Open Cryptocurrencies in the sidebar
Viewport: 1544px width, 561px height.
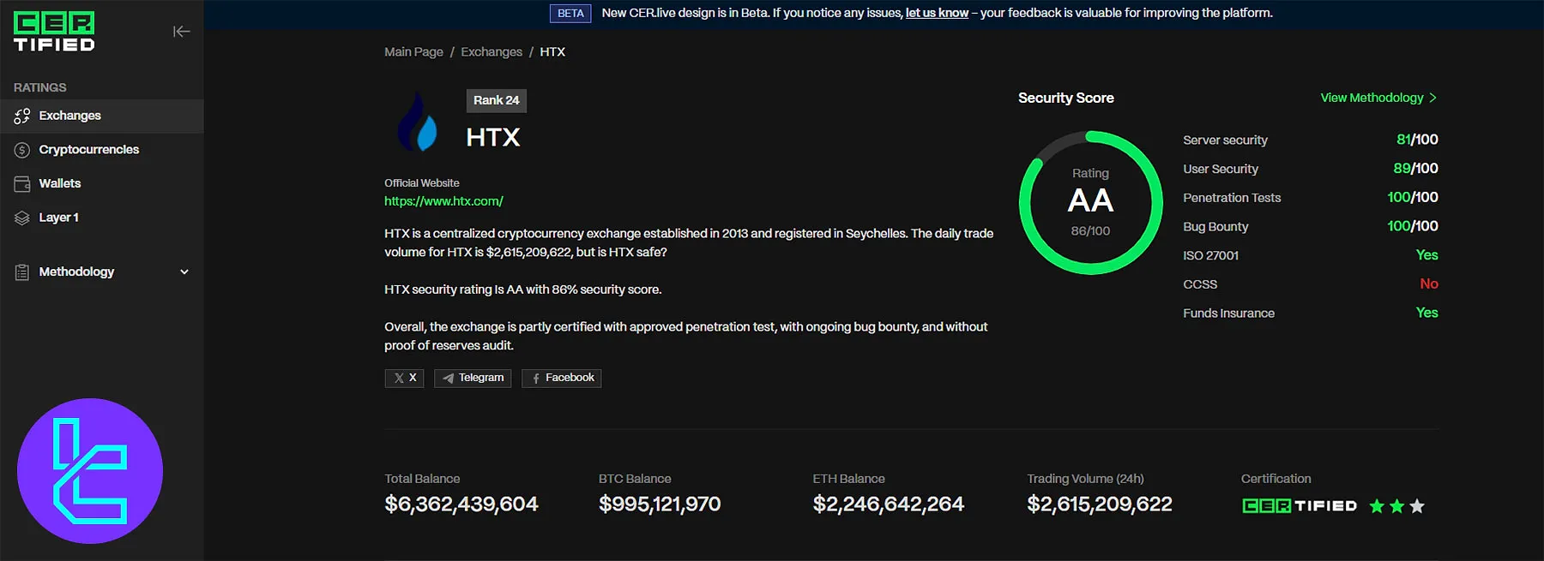pyautogui.click(x=102, y=150)
